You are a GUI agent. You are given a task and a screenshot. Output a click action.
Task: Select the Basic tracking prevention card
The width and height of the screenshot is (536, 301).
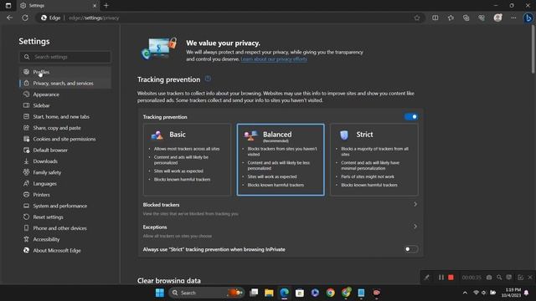pyautogui.click(x=187, y=160)
